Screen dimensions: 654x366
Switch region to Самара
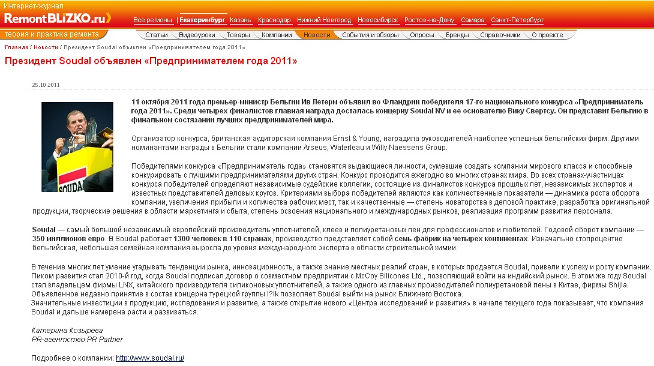pos(473,20)
